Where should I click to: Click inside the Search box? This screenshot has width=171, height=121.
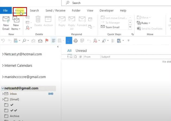click(116, 3)
